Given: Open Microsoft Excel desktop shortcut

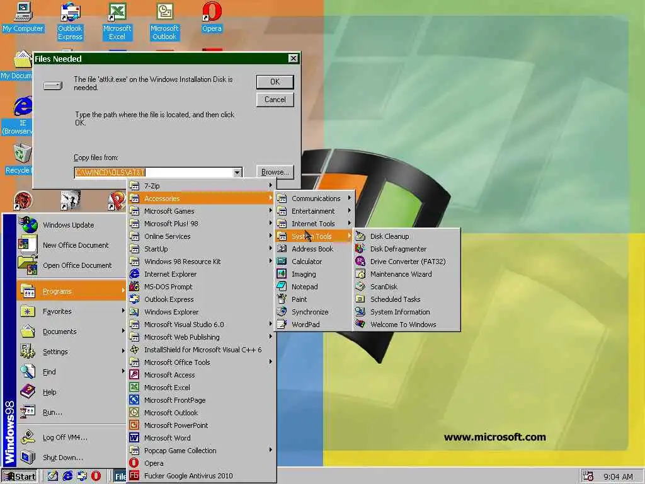Looking at the screenshot, I should pos(117,21).
